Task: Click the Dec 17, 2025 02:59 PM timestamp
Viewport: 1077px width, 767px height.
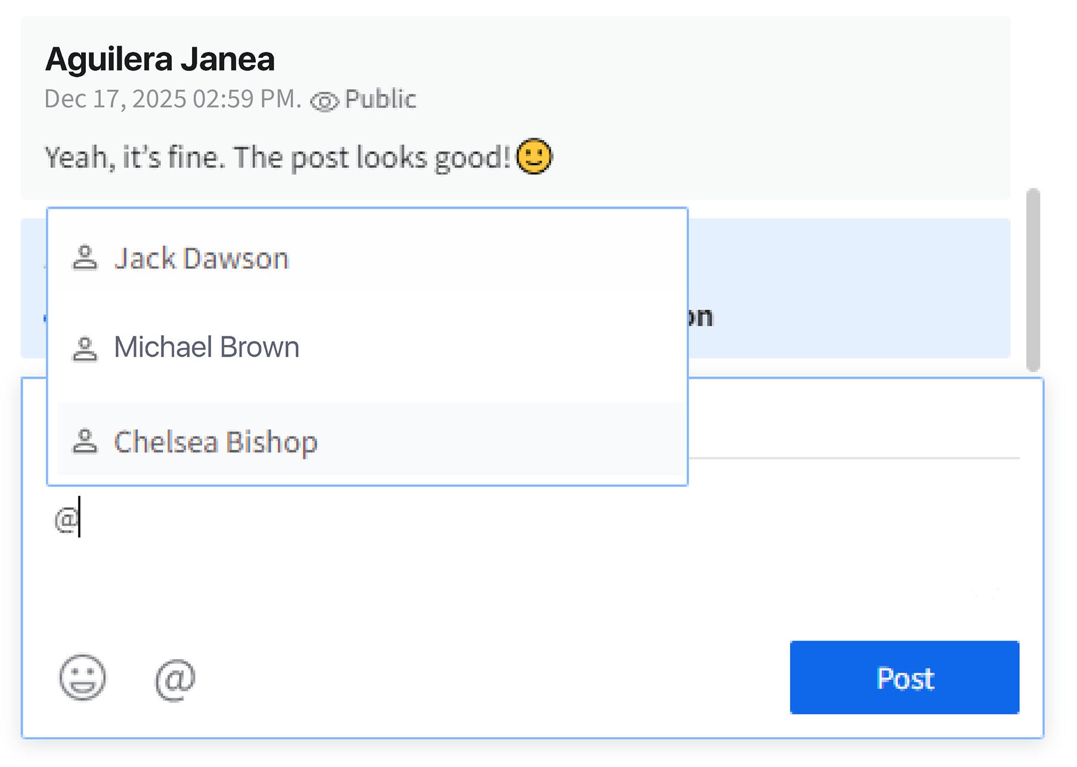Action: click(x=173, y=99)
